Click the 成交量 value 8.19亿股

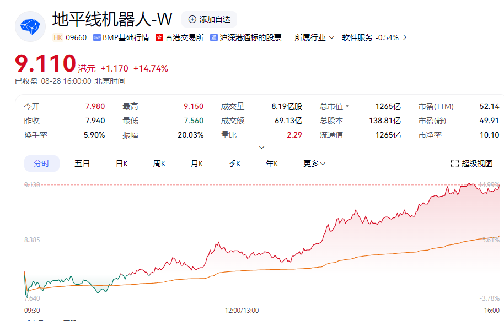coord(287,106)
